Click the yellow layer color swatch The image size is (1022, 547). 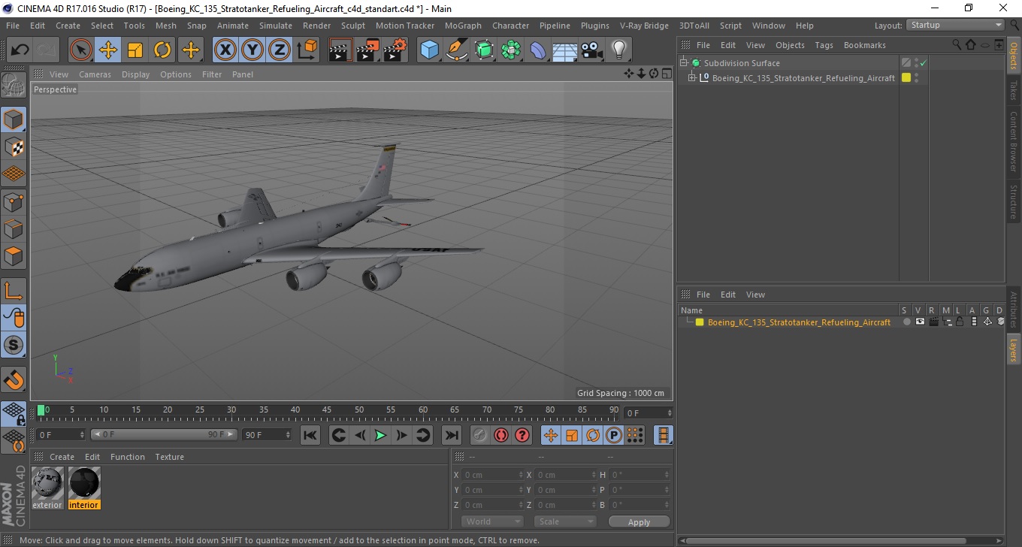tap(699, 322)
